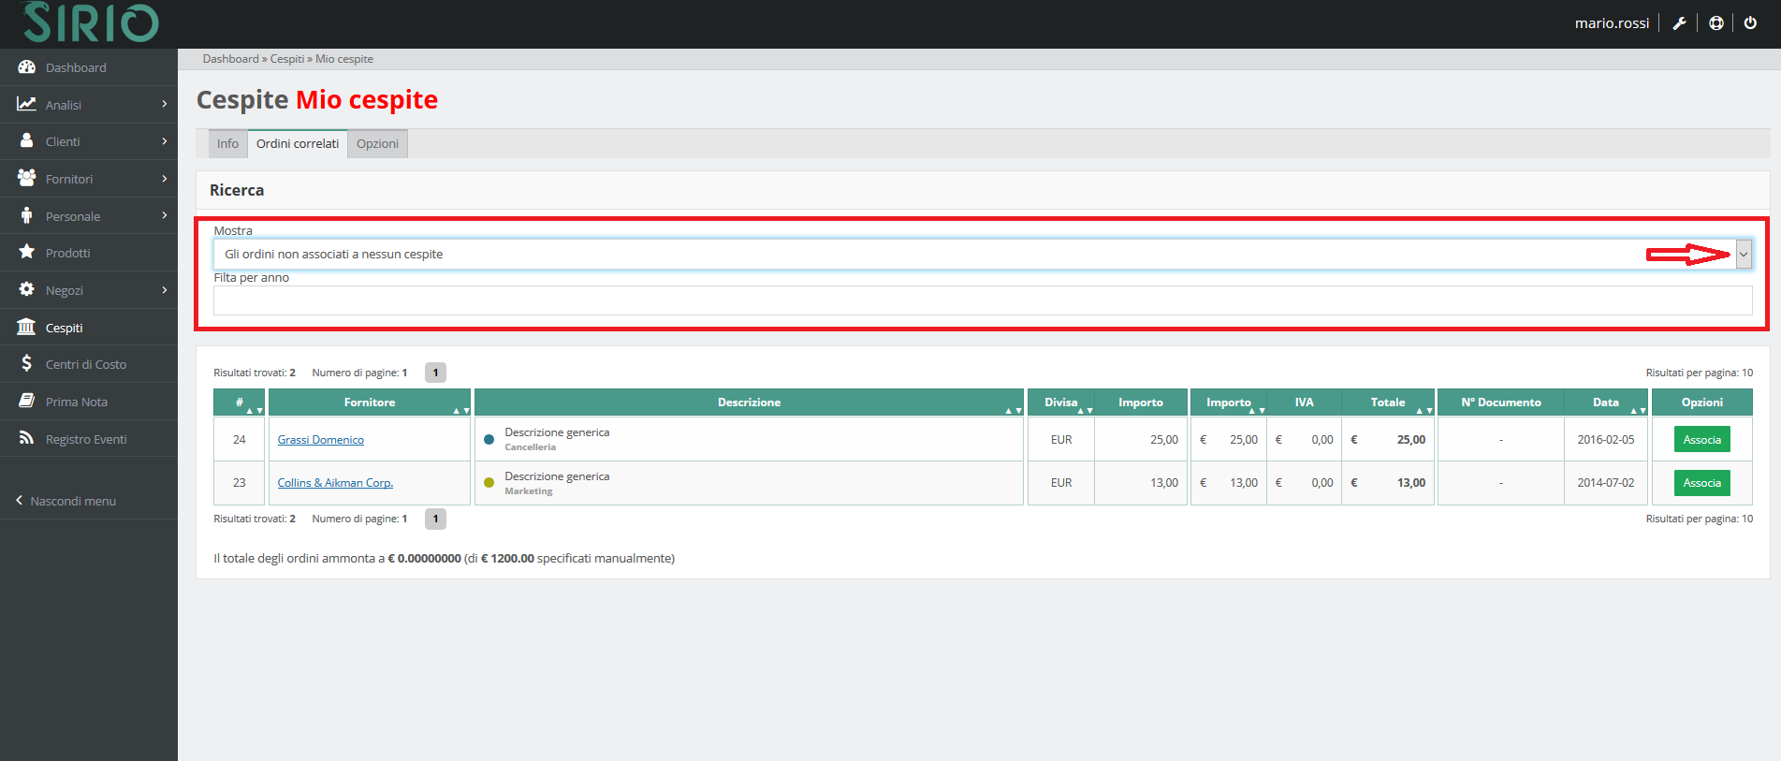Expand the Fornitori sidebar submenu
This screenshot has height=761, width=1781.
[164, 179]
